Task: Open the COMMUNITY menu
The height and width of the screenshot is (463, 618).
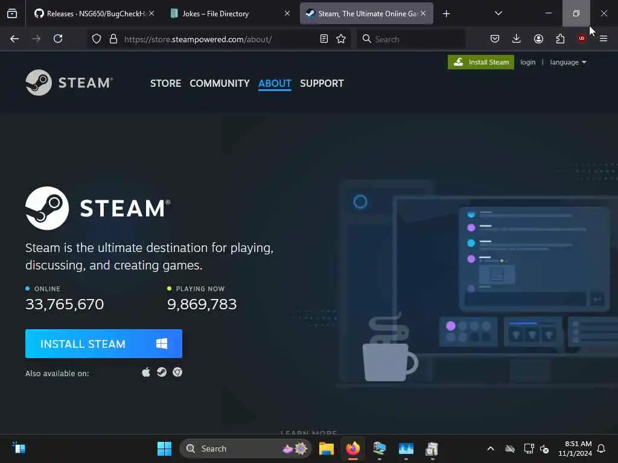Action: pyautogui.click(x=220, y=83)
